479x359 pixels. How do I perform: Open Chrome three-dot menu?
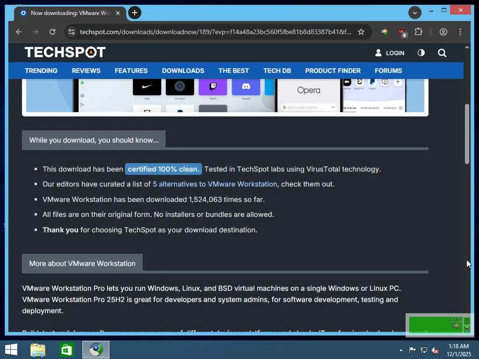(460, 32)
